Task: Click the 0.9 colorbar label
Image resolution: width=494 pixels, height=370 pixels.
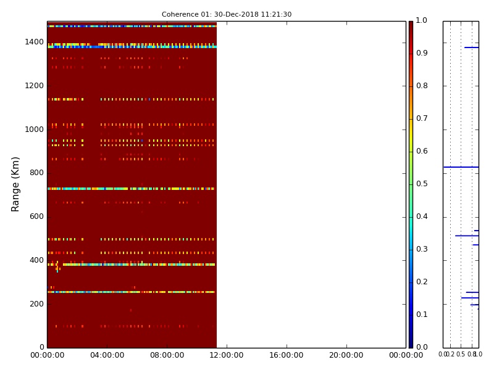Action: click(422, 53)
